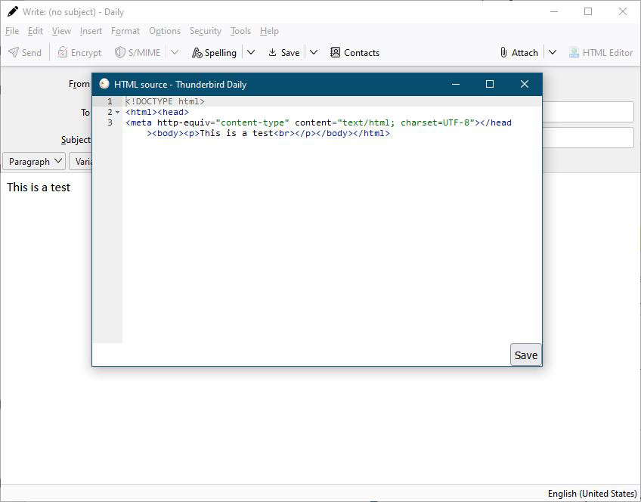Open the Options menu
This screenshot has width=641, height=502.
point(165,31)
